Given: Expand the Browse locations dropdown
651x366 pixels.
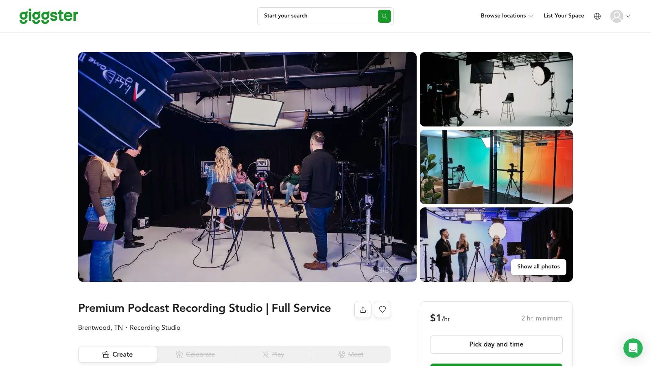Looking at the screenshot, I should 506,16.
